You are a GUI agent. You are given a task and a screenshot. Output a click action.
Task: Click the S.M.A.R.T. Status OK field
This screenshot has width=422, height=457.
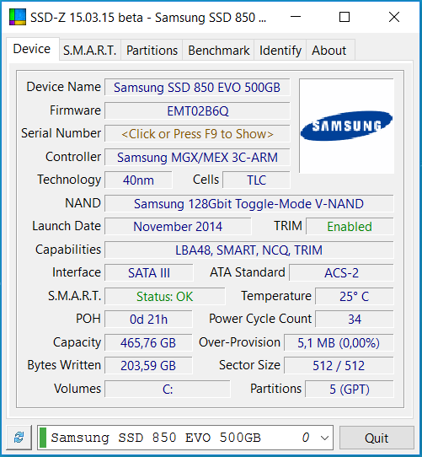(x=165, y=297)
